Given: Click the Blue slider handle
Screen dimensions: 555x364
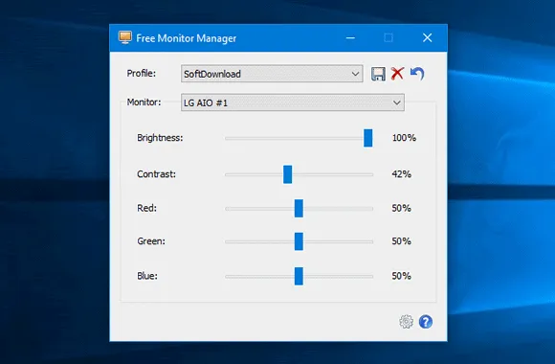Looking at the screenshot, I should [x=299, y=276].
